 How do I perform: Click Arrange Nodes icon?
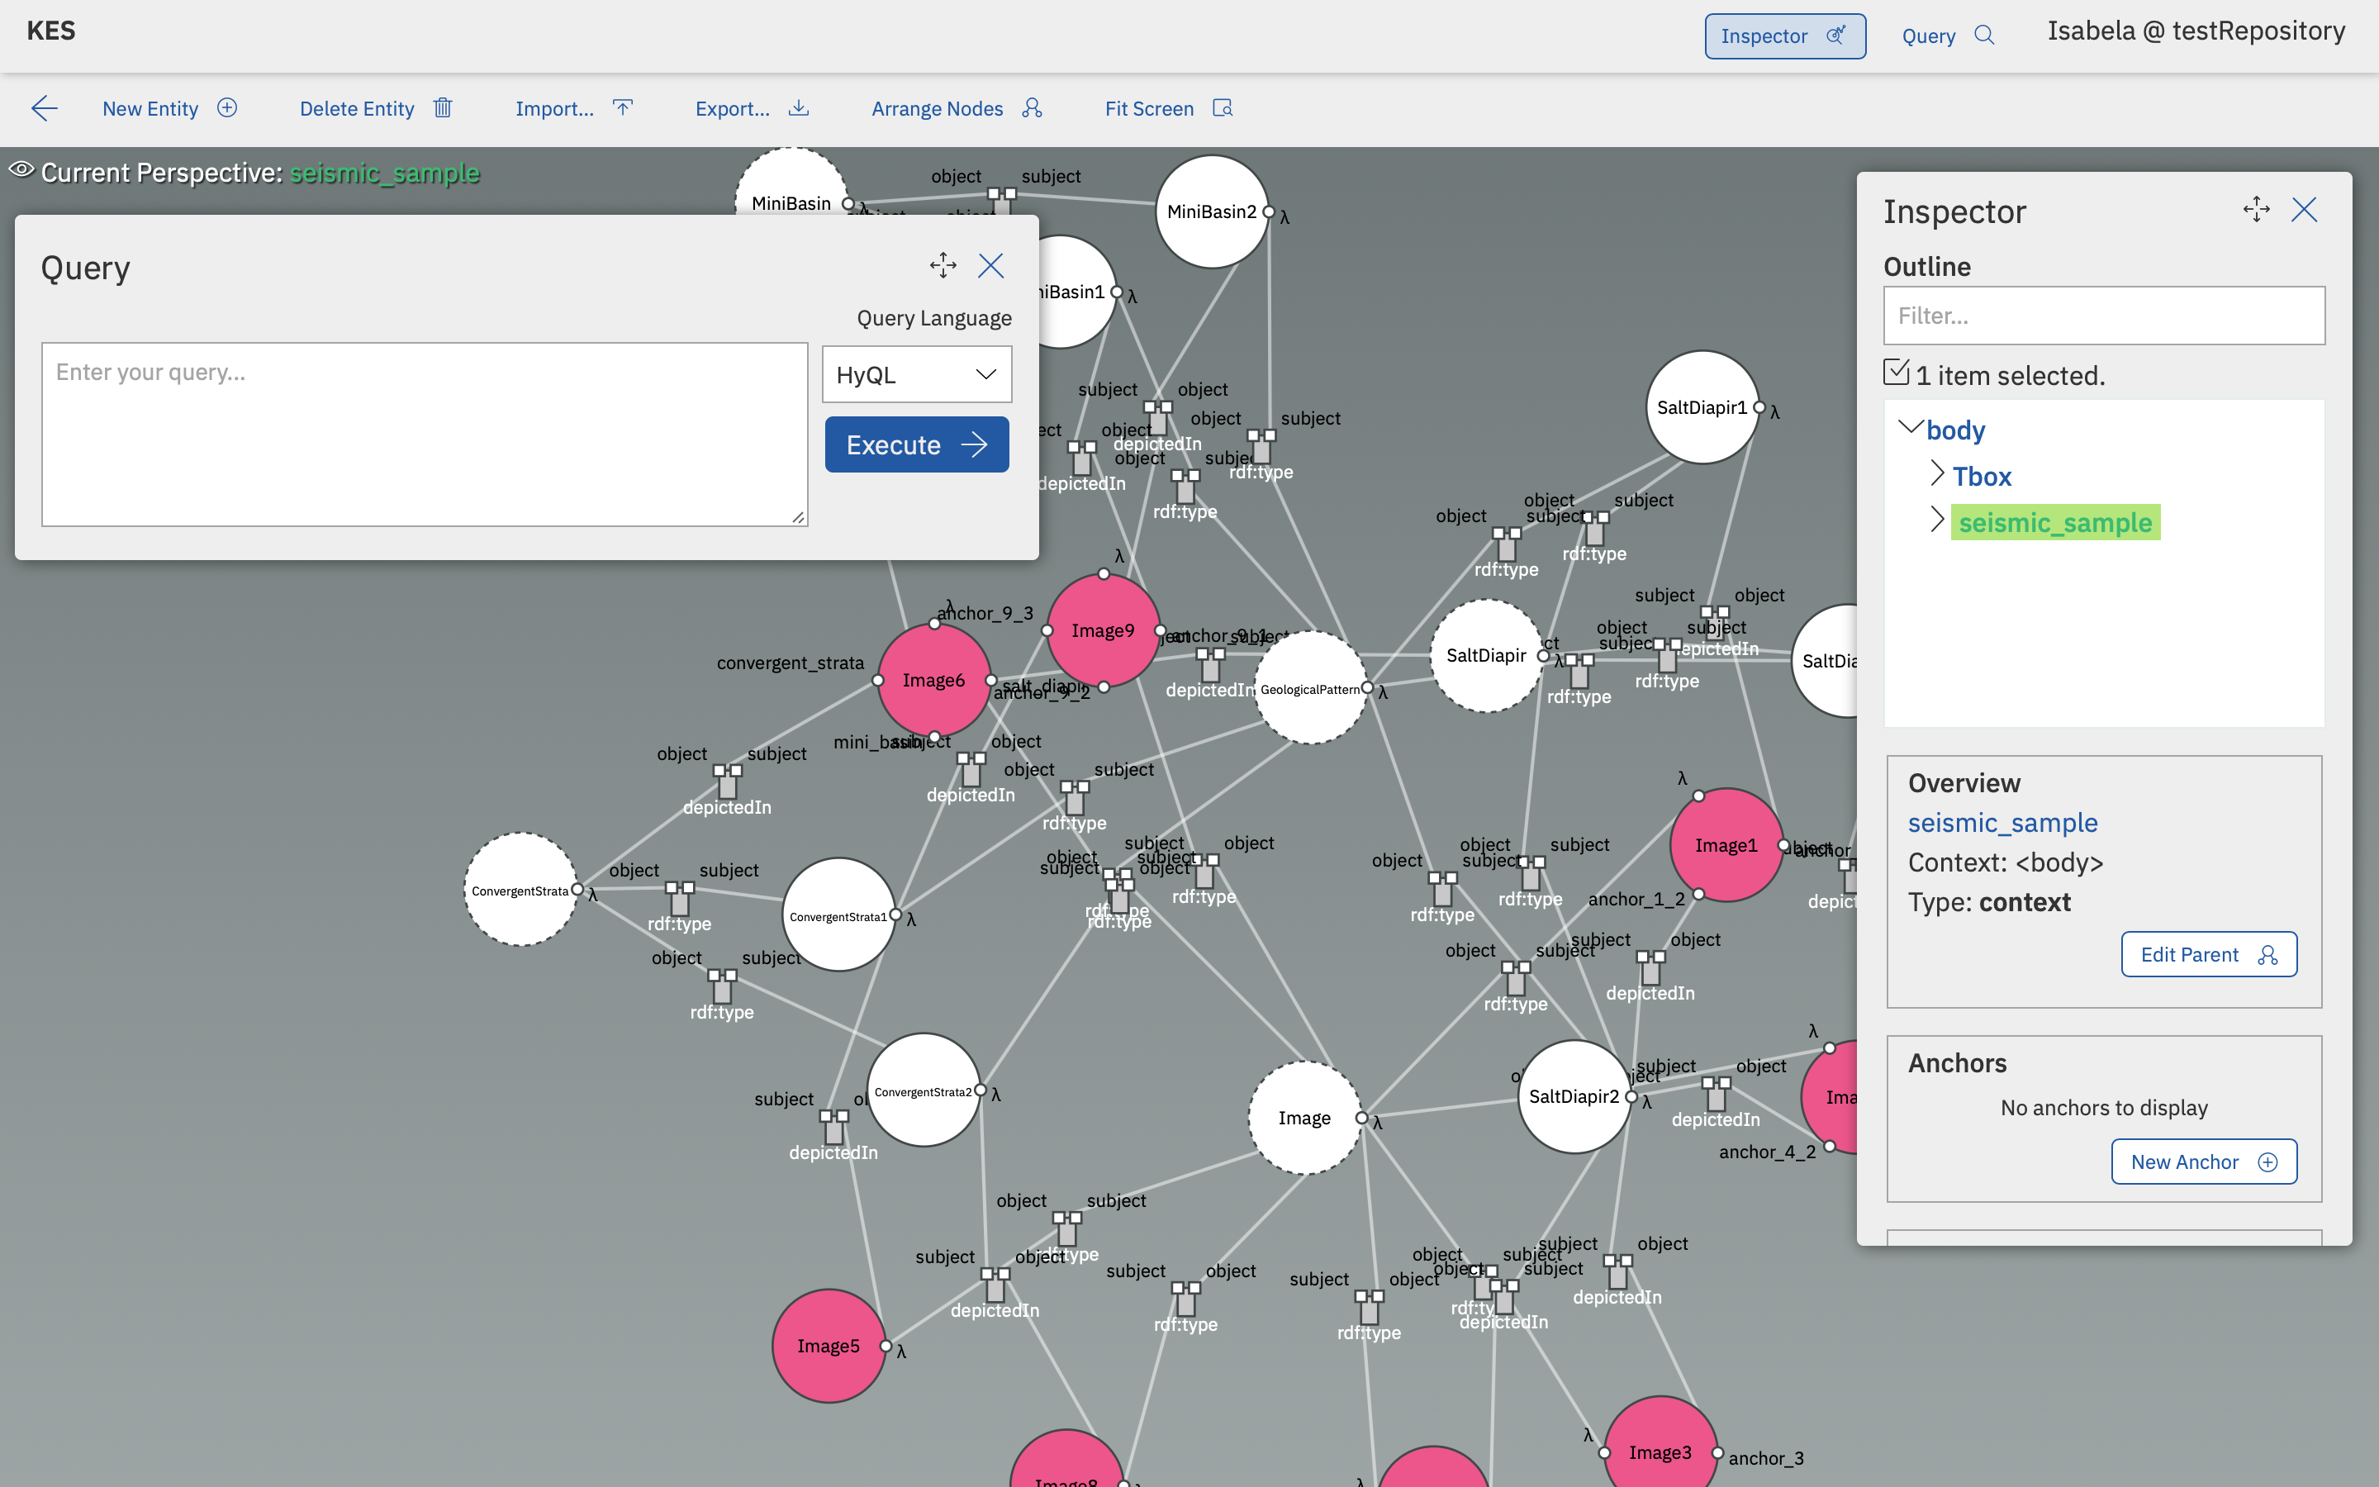coord(1031,108)
